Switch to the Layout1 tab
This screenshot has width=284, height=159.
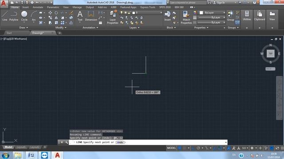click(21, 147)
